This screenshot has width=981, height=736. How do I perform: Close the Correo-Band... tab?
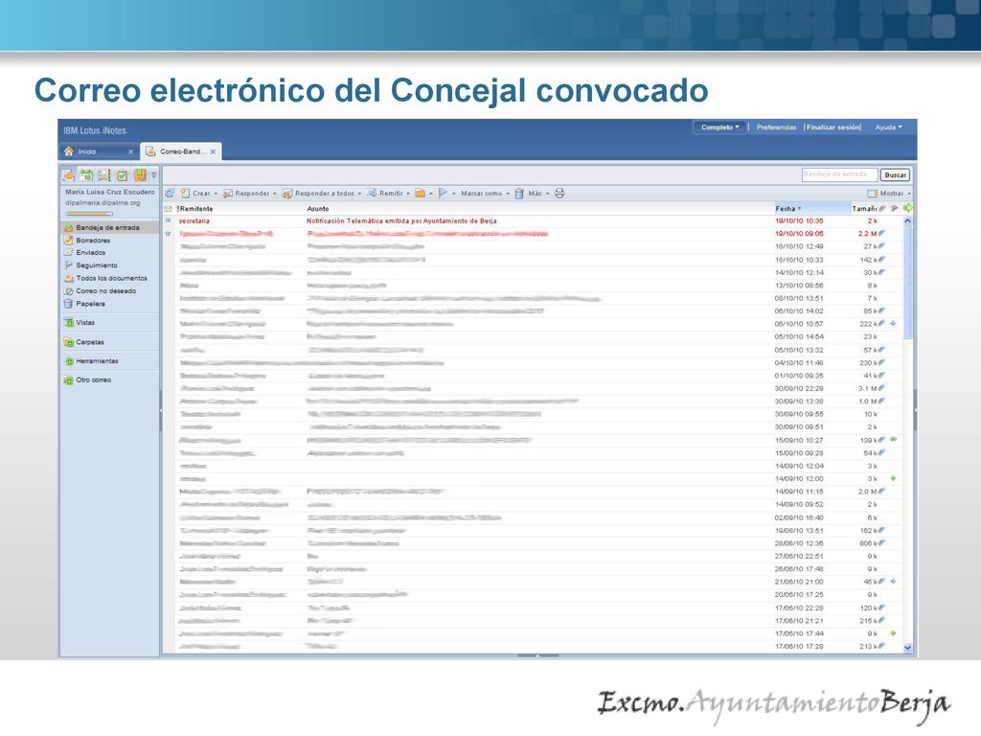tap(213, 151)
